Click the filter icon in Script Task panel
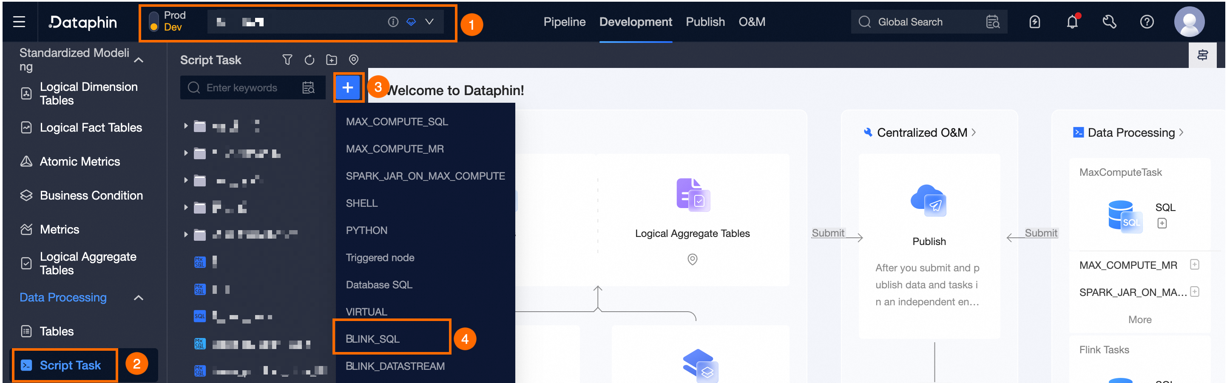1227x383 pixels. click(x=287, y=59)
